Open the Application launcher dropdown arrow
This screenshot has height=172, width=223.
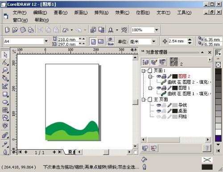[x=117, y=30]
